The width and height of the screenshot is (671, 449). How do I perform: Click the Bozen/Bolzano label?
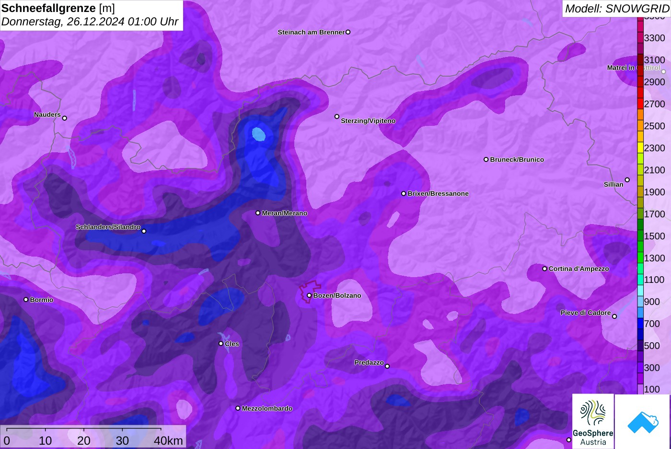tap(337, 295)
